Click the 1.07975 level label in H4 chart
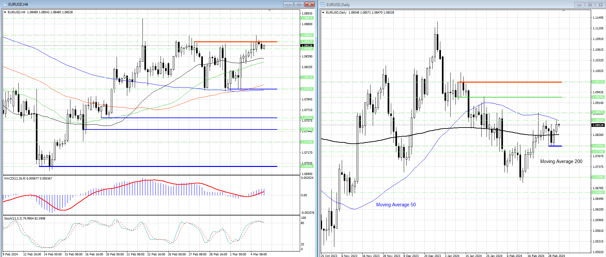Viewport: 606px width, 257px height. (x=307, y=89)
